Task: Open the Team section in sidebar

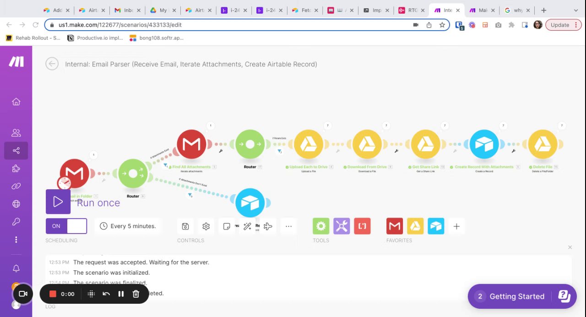Action: pos(16,133)
